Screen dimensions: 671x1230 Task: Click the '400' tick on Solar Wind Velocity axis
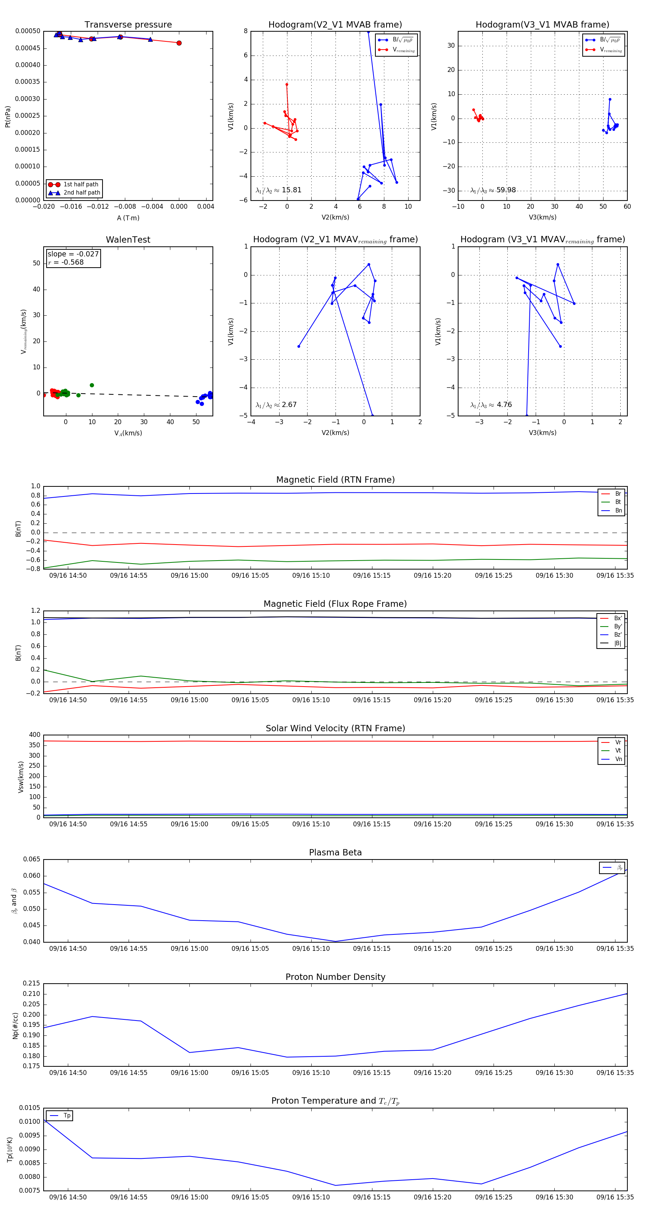(x=35, y=735)
